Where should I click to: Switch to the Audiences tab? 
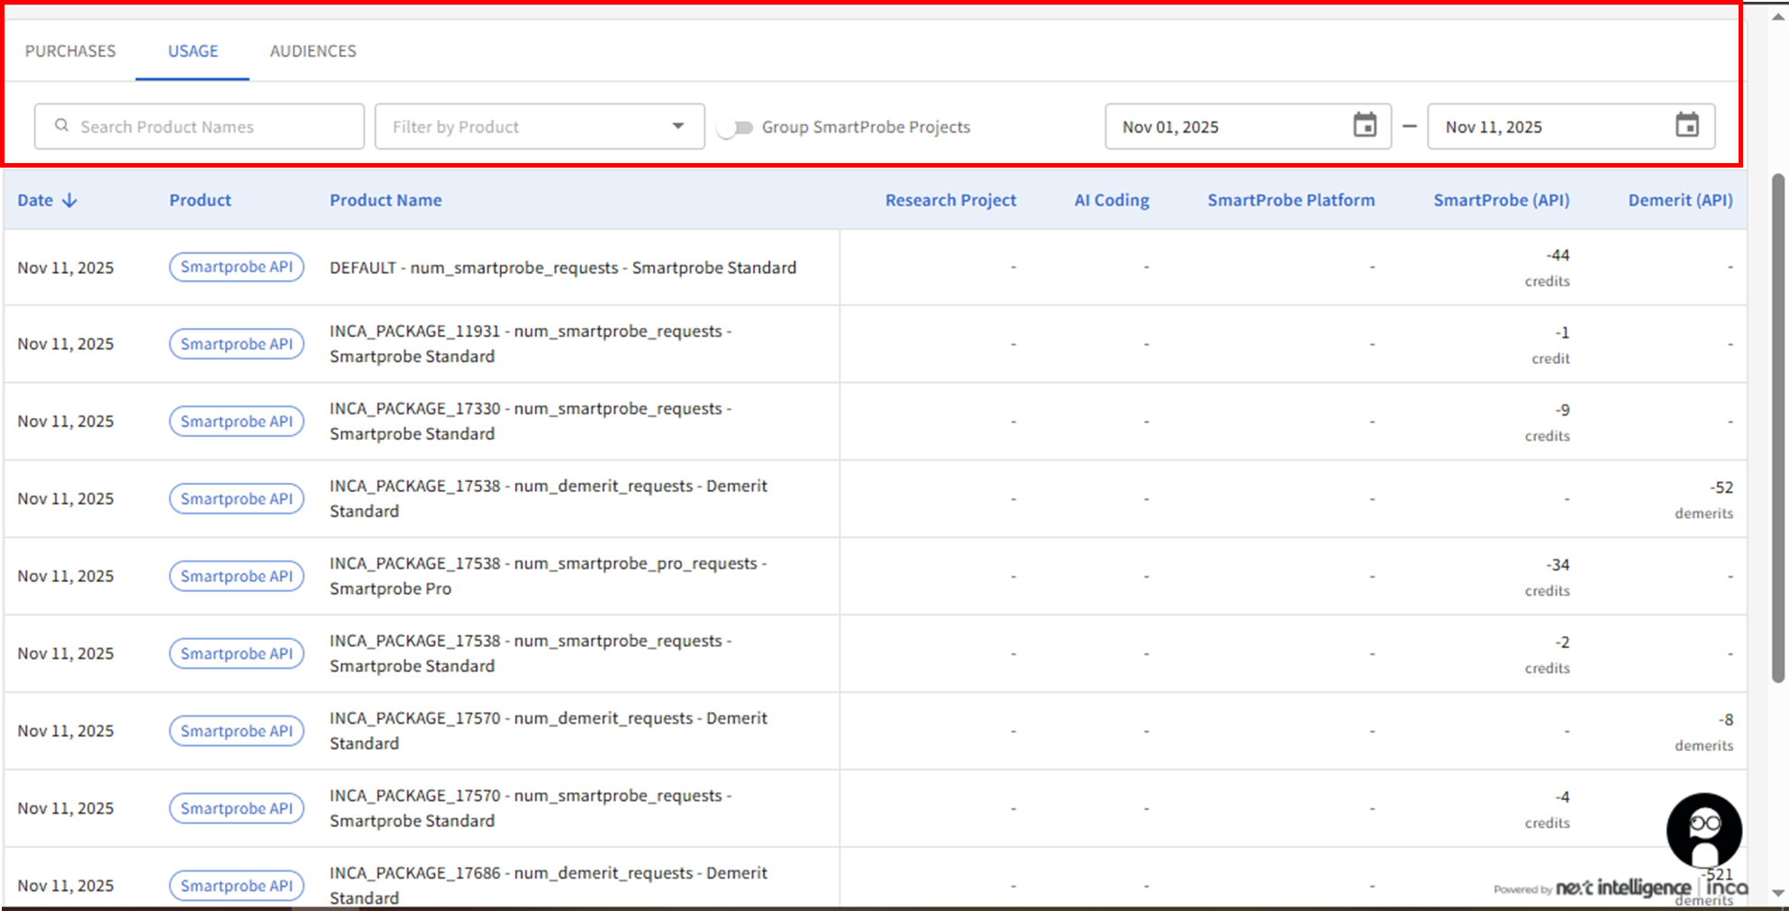click(x=313, y=51)
